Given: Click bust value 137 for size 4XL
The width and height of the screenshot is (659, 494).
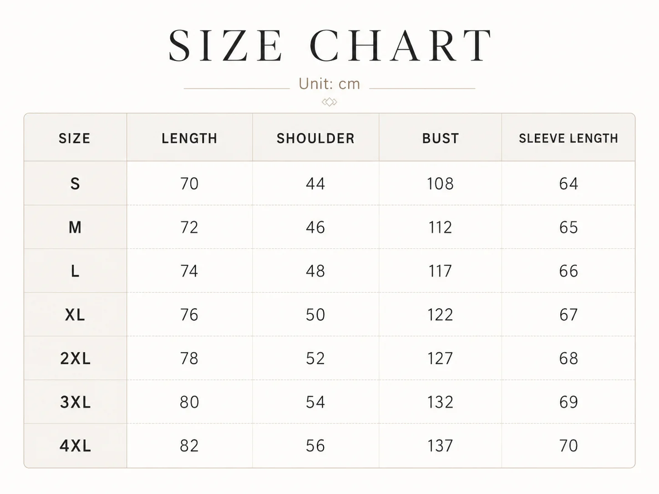Looking at the screenshot, I should click(440, 446).
